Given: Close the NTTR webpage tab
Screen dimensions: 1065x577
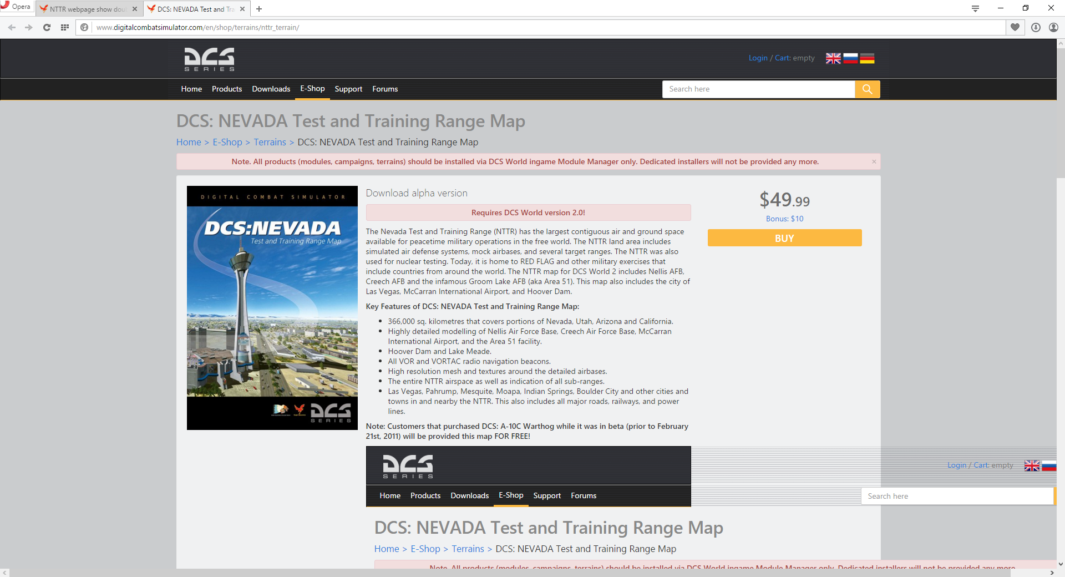Looking at the screenshot, I should click(135, 9).
